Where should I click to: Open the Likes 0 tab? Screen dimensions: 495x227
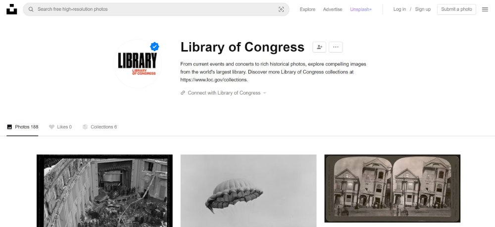[60, 127]
